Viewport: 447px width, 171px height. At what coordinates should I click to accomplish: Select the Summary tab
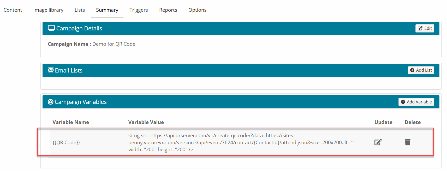click(x=107, y=10)
